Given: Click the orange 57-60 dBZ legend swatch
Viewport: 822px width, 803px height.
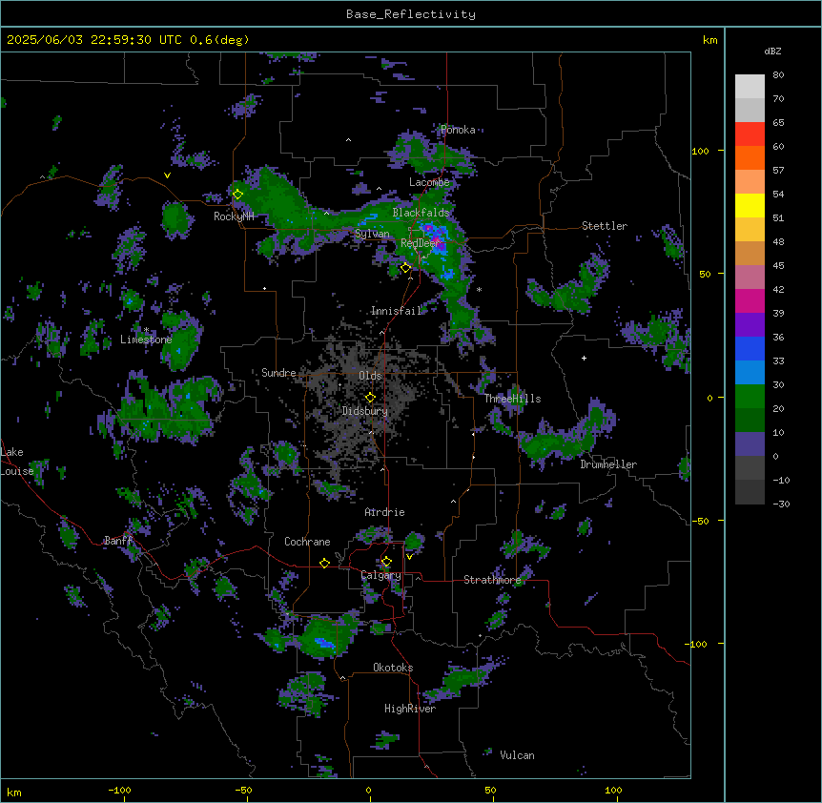Looking at the screenshot, I should coord(750,157).
